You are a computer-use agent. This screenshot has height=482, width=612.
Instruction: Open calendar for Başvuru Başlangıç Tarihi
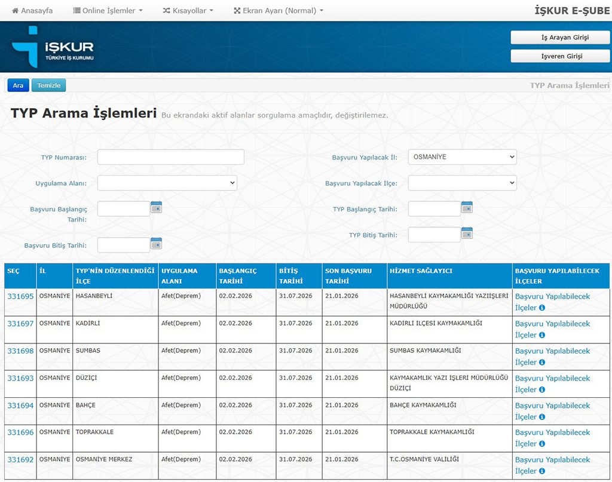tap(156, 207)
